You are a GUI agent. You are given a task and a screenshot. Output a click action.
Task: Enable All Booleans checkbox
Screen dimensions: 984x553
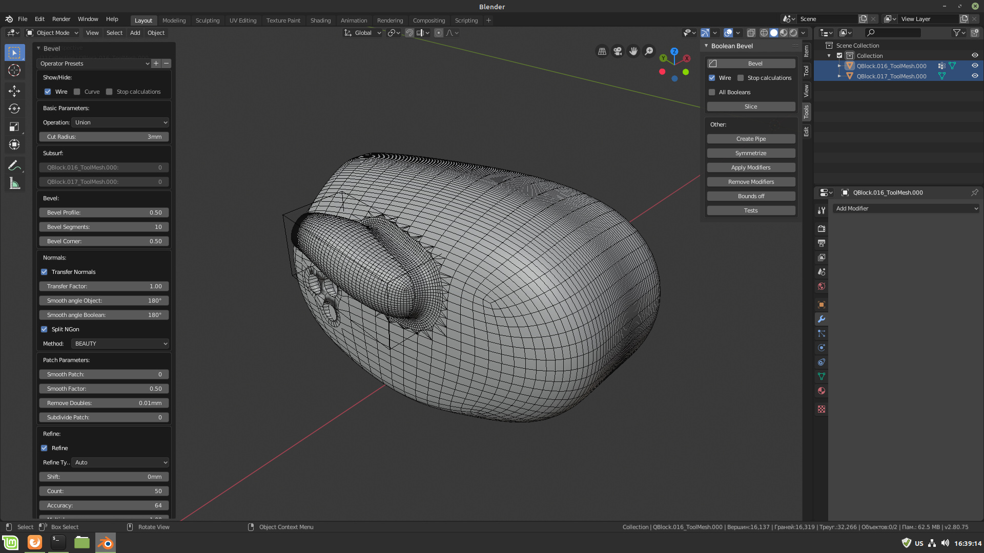point(712,92)
